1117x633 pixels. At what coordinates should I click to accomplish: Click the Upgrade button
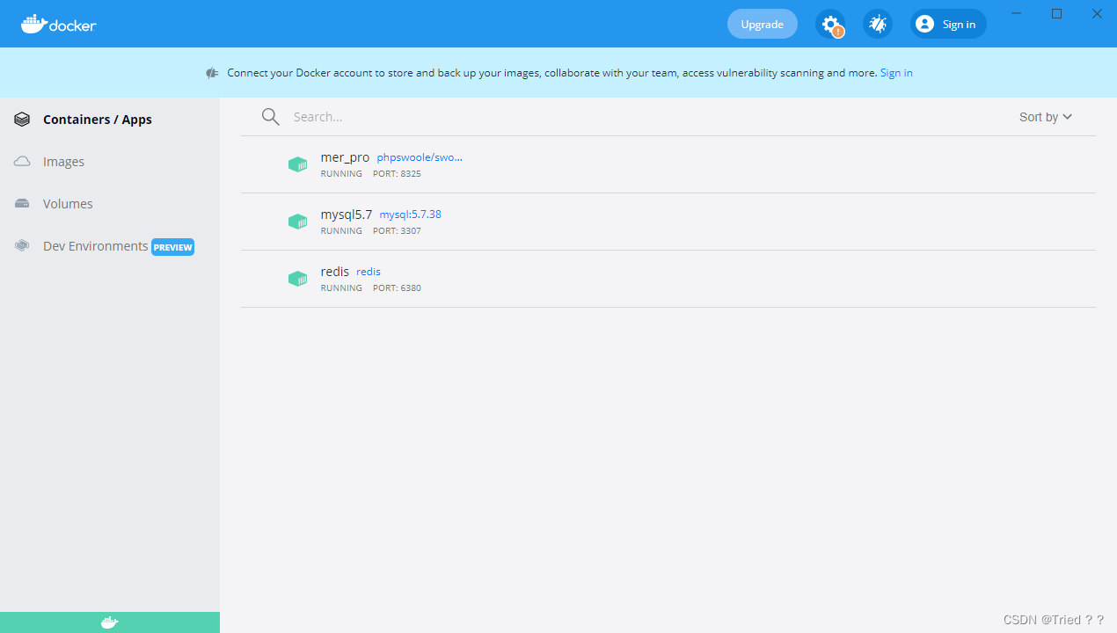coord(763,24)
